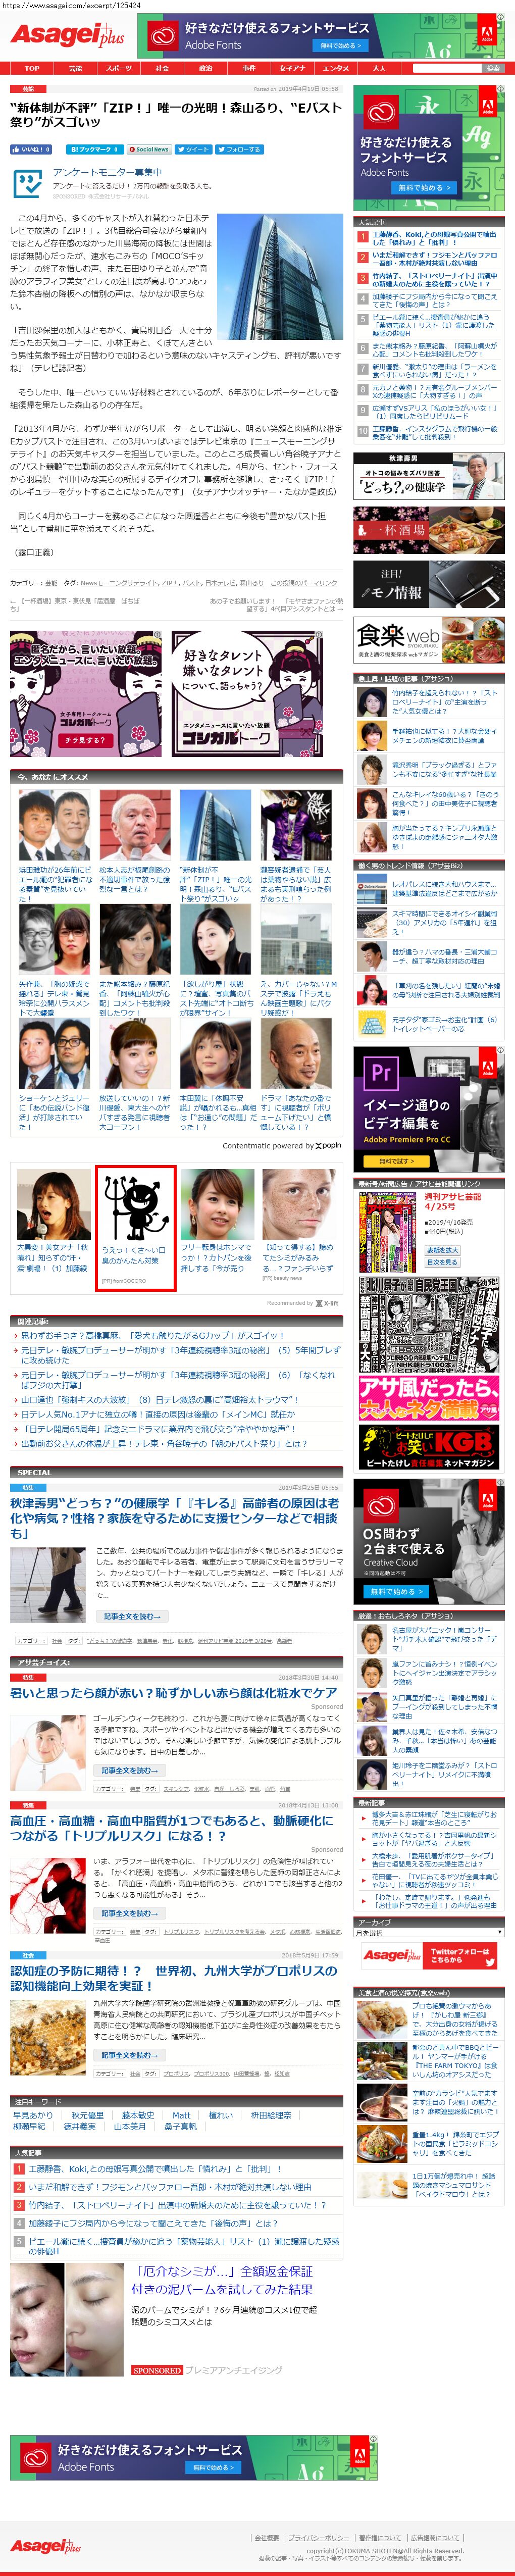
Task: Open the 芸能 navigation item
Action: pos(75,68)
